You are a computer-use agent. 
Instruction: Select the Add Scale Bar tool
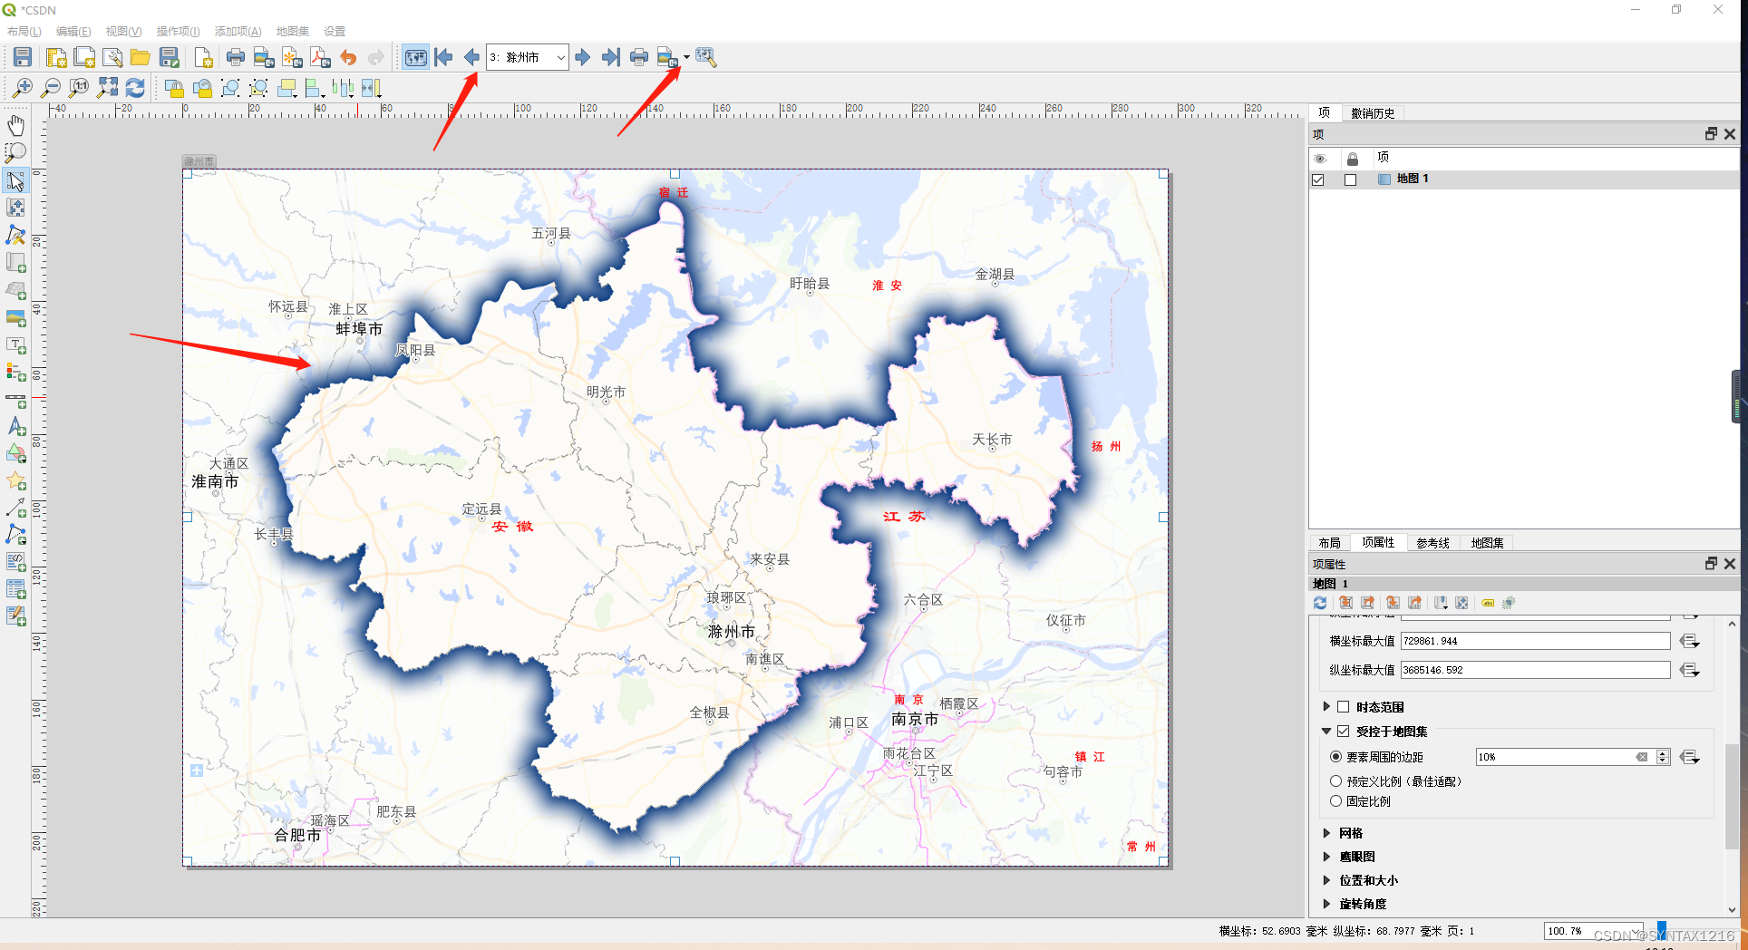click(x=16, y=400)
